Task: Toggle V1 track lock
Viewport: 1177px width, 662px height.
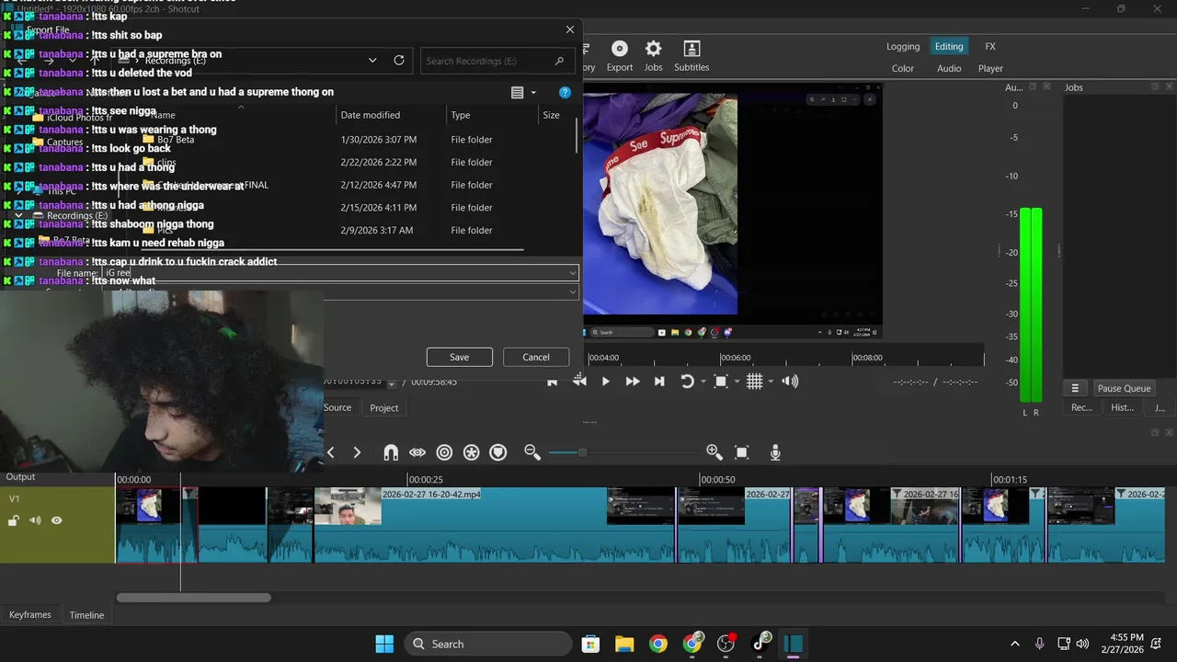Action: click(x=14, y=520)
